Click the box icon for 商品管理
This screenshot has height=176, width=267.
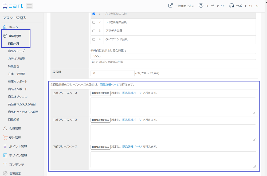pos(5,36)
